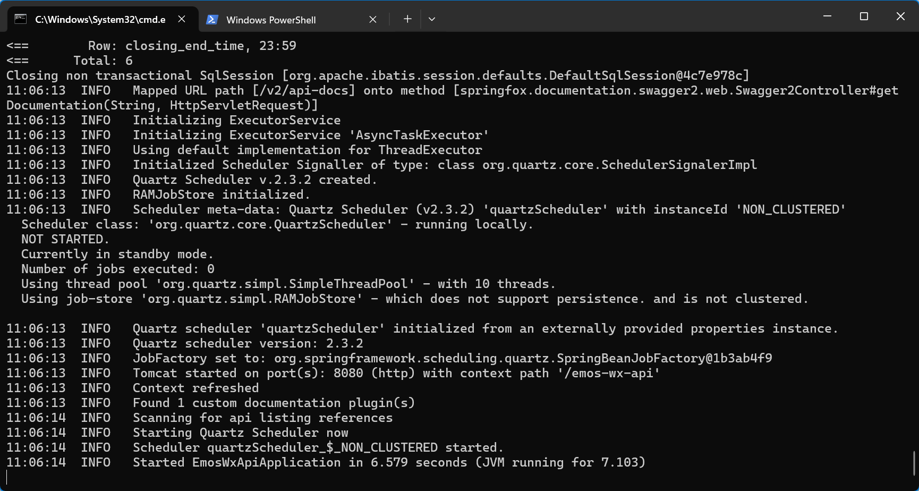Open a new tab with the plus button
This screenshot has width=919, height=491.
(x=407, y=19)
